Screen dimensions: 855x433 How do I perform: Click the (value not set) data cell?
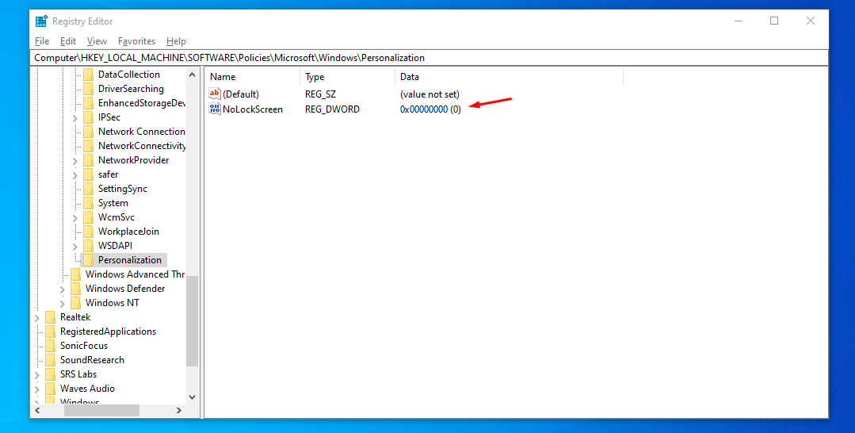tap(429, 94)
